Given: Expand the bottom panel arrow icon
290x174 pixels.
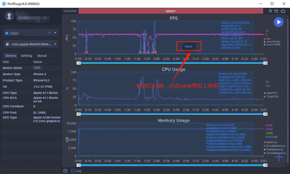Looking at the screenshot, I should 65,171.
